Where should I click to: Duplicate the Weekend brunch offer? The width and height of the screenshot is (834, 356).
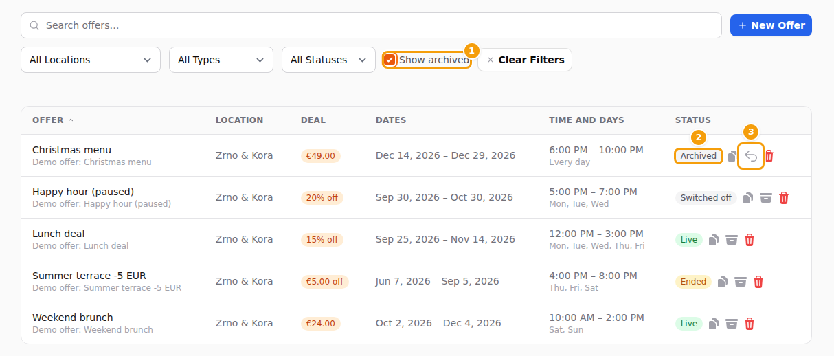pyautogui.click(x=714, y=324)
